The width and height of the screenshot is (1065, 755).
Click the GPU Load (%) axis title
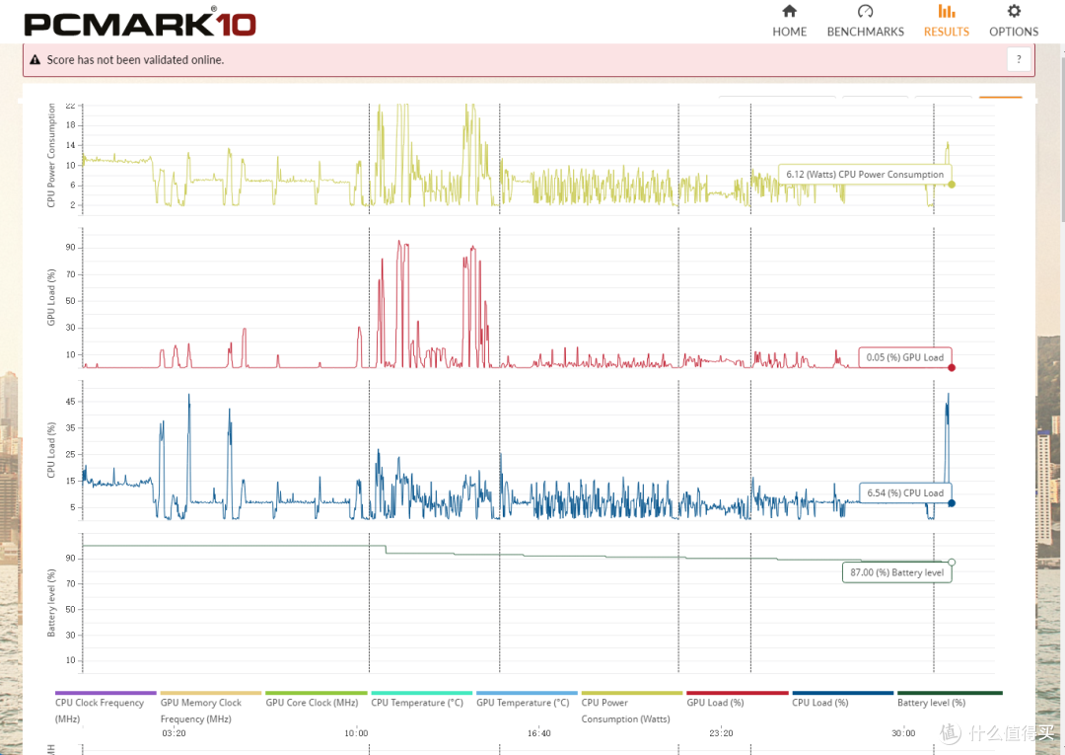point(51,298)
